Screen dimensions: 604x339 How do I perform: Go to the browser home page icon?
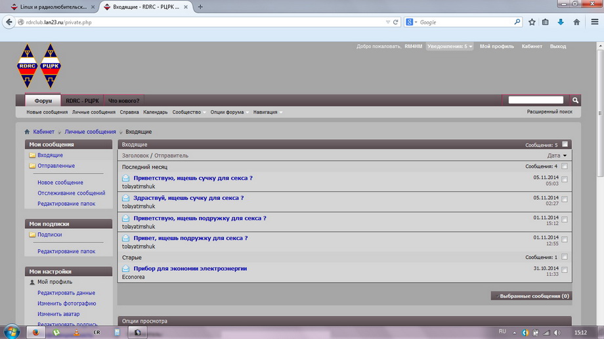coord(576,22)
